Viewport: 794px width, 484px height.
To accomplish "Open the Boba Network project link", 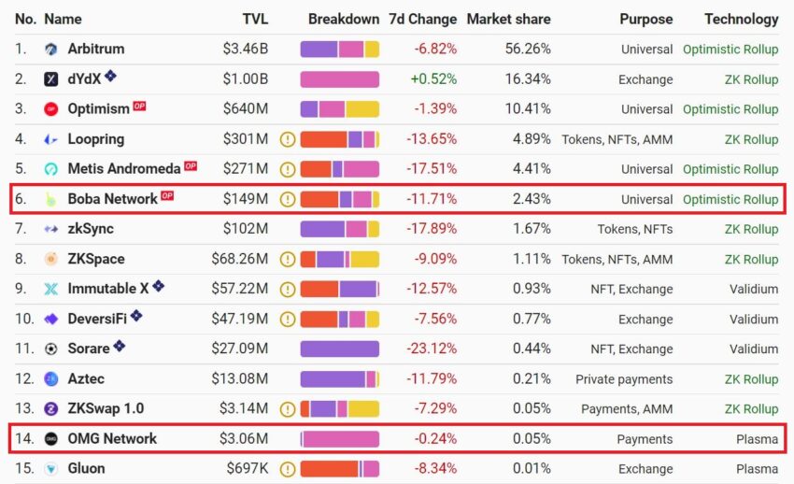I will pyautogui.click(x=112, y=199).
